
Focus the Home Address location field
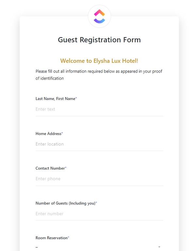99,144
